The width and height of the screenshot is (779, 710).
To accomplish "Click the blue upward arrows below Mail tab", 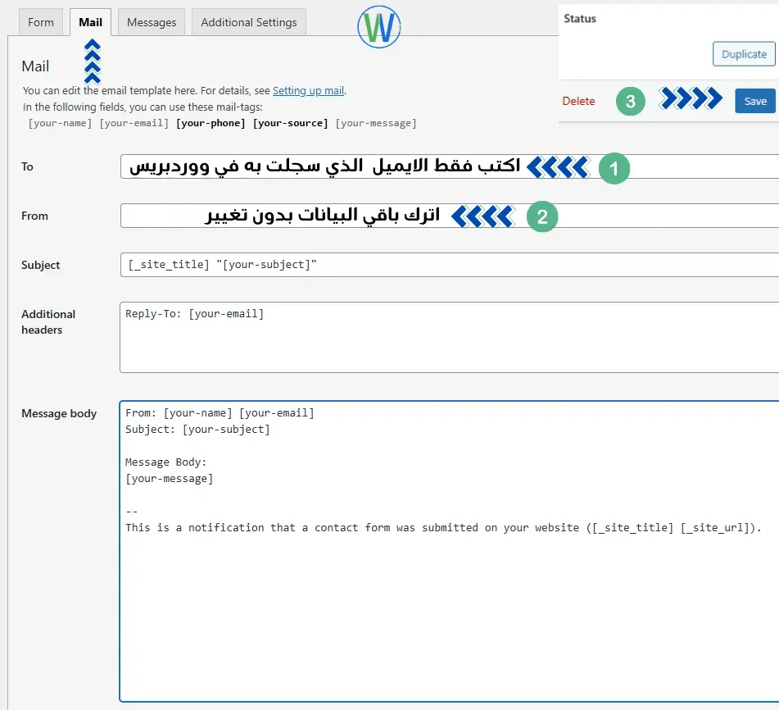I will pos(93,61).
